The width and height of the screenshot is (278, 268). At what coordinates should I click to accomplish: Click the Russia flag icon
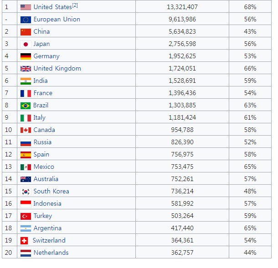[x=26, y=142]
